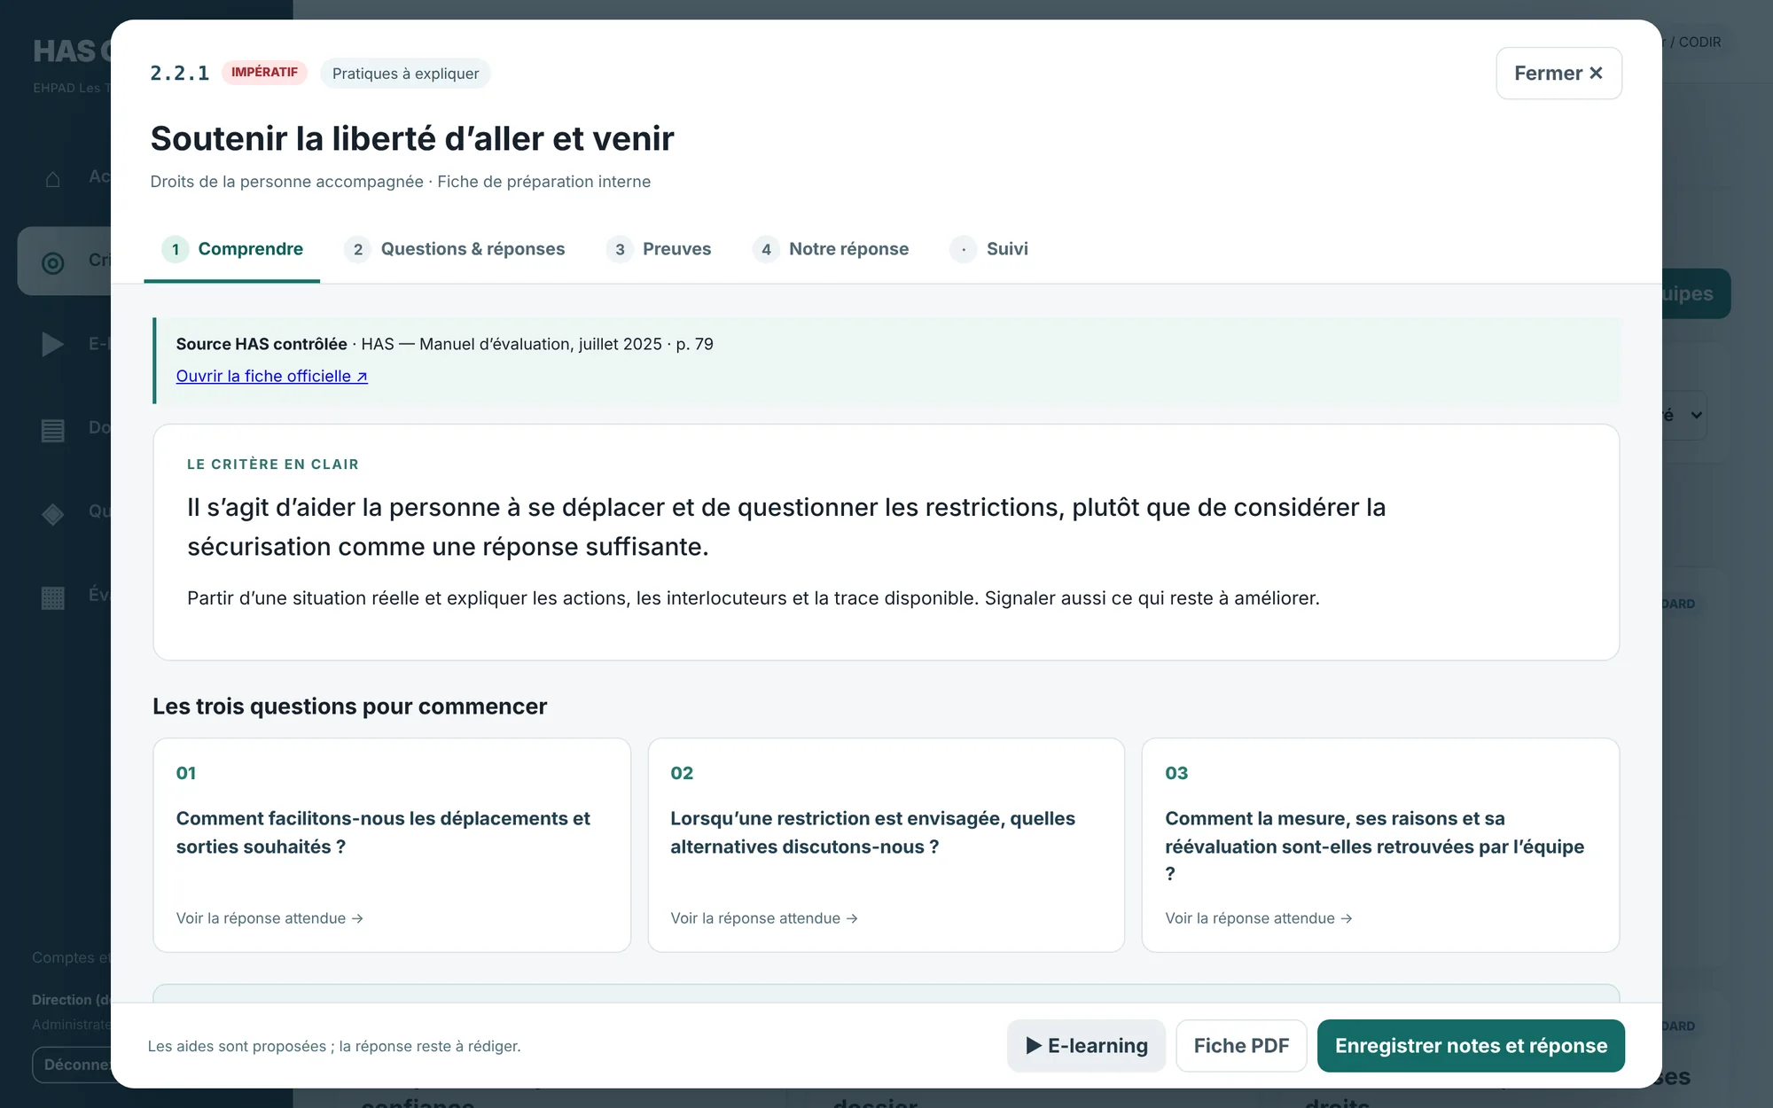The image size is (1773, 1108).
Task: Click the criterion number 2.2.1
Action: tap(180, 74)
